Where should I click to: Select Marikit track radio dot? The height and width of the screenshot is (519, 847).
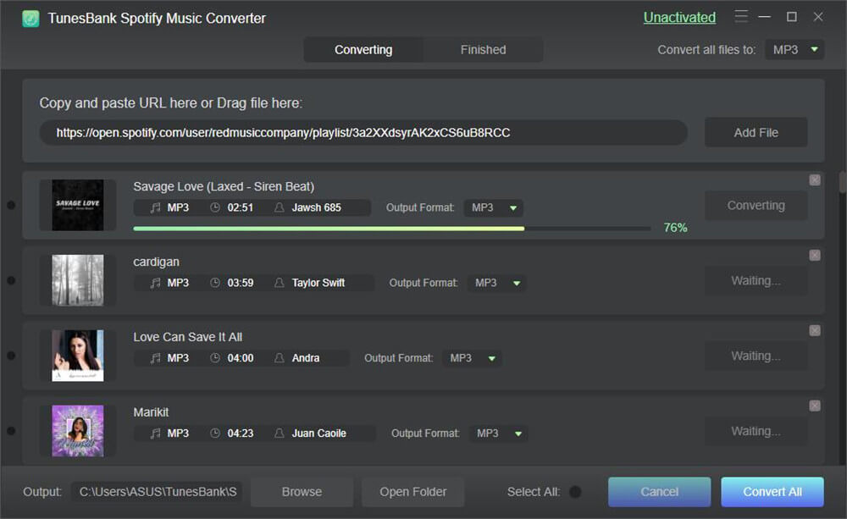(11, 431)
